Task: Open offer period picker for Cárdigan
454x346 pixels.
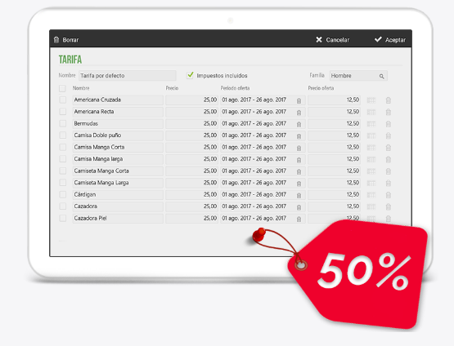Action: click(x=263, y=195)
